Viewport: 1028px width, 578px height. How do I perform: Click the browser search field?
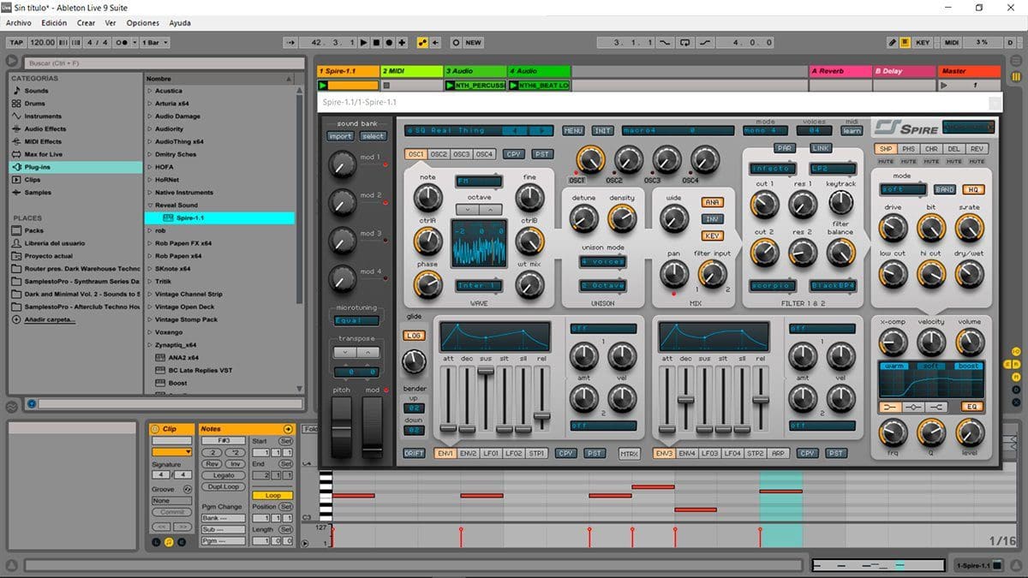(x=163, y=63)
